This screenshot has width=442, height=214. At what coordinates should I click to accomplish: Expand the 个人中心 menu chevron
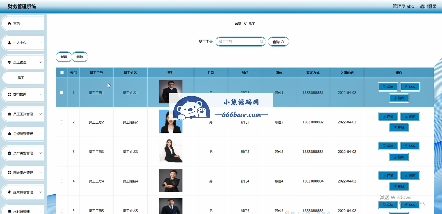(40, 43)
